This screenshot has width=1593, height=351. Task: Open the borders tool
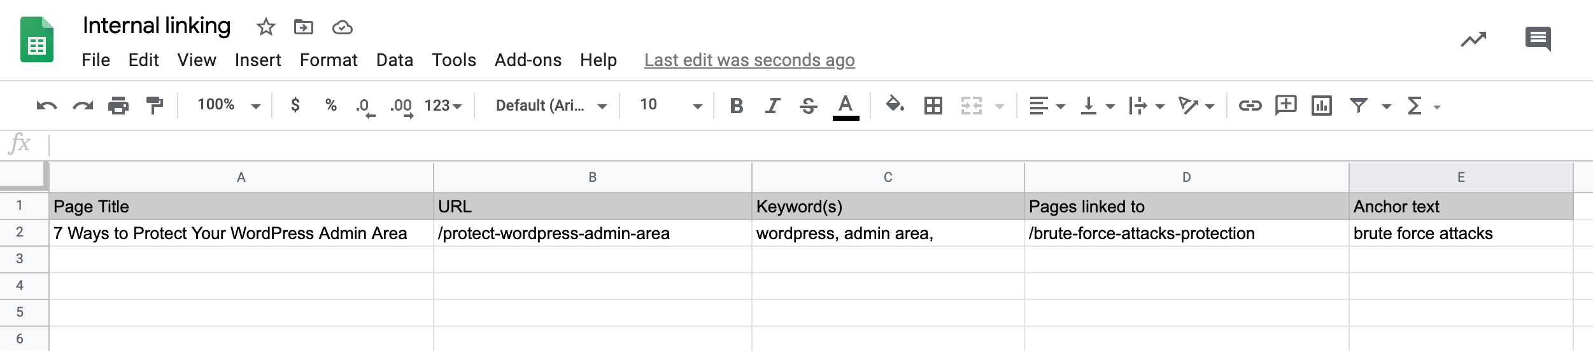pos(933,106)
